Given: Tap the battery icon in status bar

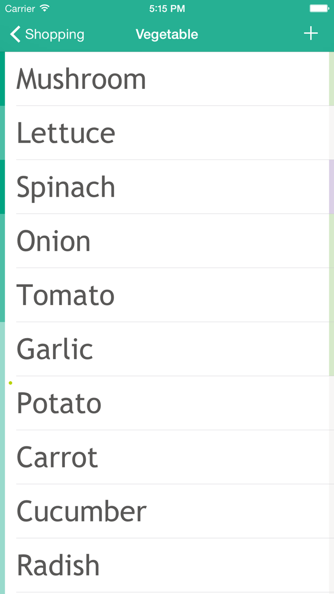Looking at the screenshot, I should (x=318, y=9).
